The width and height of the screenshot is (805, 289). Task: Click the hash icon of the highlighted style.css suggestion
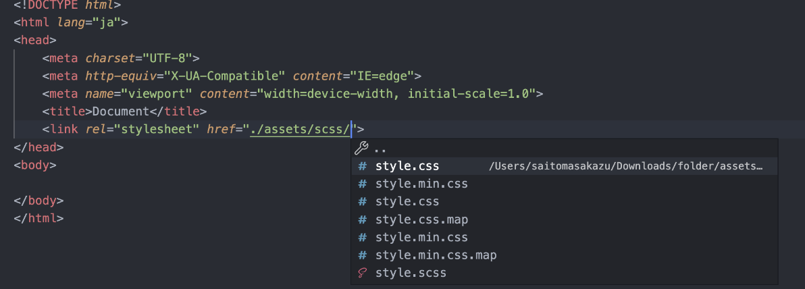(x=363, y=166)
